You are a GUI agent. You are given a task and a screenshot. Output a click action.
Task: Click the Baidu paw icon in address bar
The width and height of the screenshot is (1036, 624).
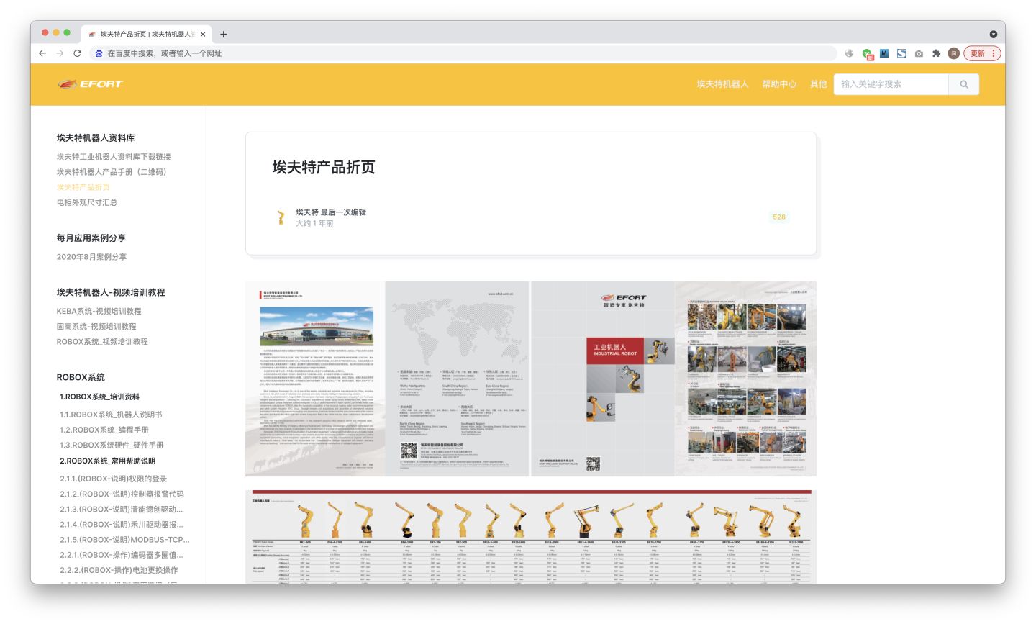point(99,53)
